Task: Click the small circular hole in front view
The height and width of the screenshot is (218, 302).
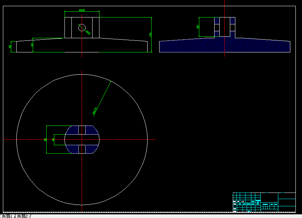Action: [82, 28]
